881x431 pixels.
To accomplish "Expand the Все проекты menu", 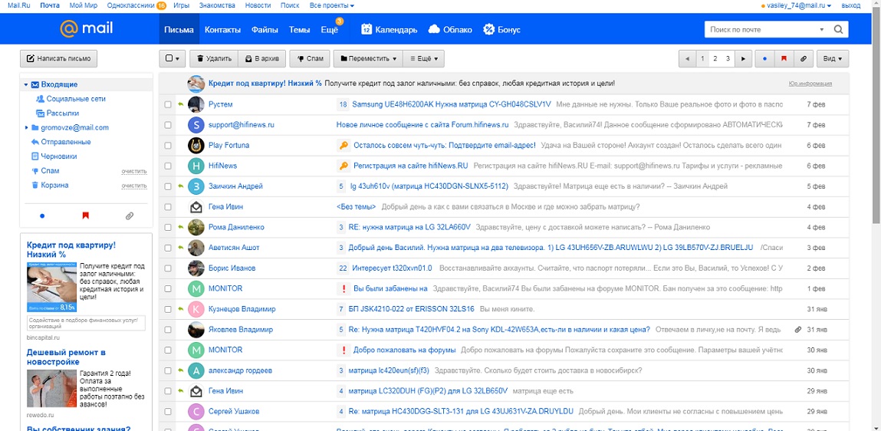I will coord(331,5).
